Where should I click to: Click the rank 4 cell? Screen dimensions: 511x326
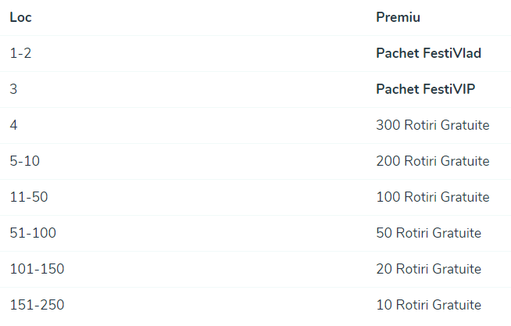(x=13, y=125)
